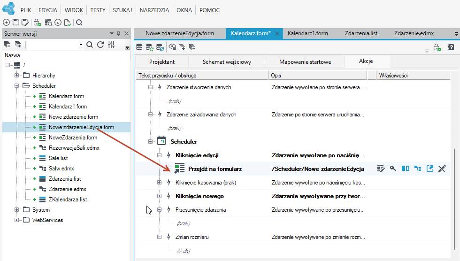
Task: Click the eye preview list icon
Action: [x=173, y=47]
